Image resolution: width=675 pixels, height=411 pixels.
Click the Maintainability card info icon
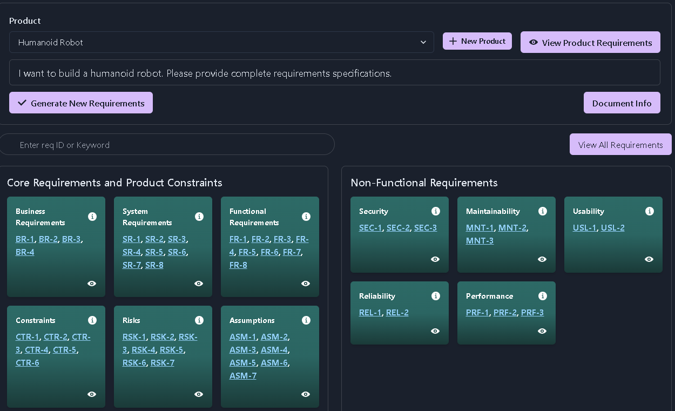(543, 211)
